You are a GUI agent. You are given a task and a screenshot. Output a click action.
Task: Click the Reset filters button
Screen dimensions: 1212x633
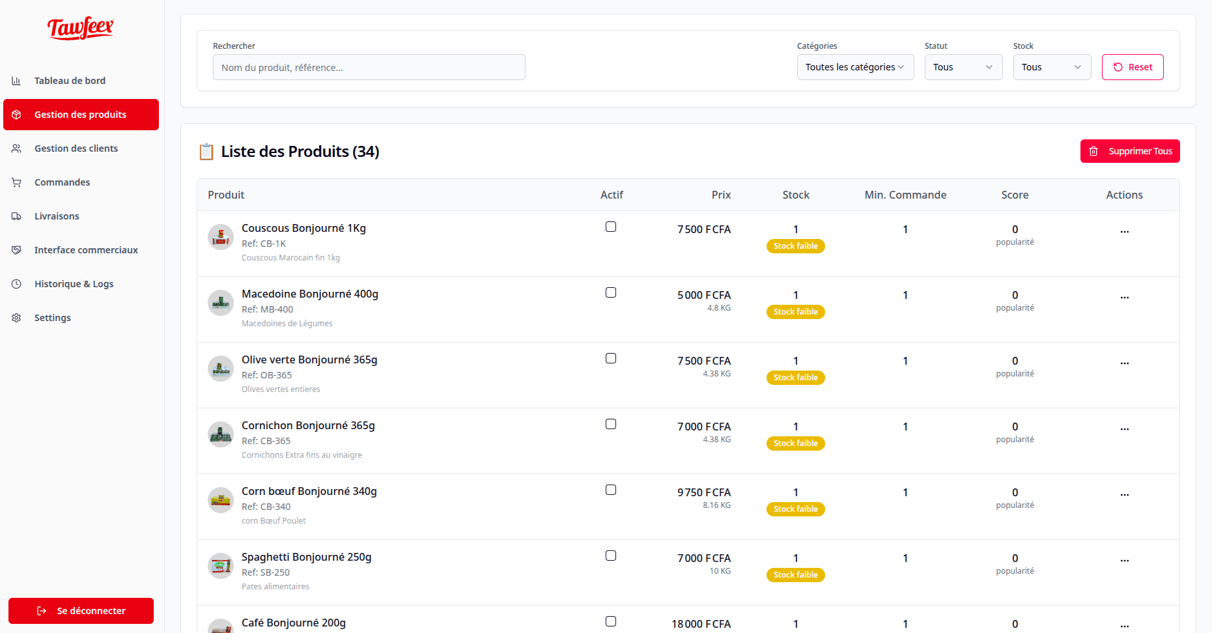tap(1132, 67)
